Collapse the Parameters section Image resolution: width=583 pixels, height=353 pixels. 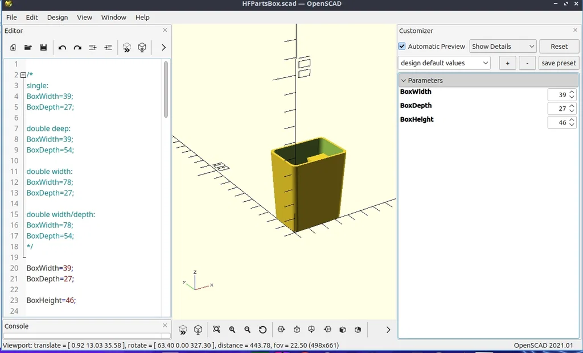click(488, 81)
